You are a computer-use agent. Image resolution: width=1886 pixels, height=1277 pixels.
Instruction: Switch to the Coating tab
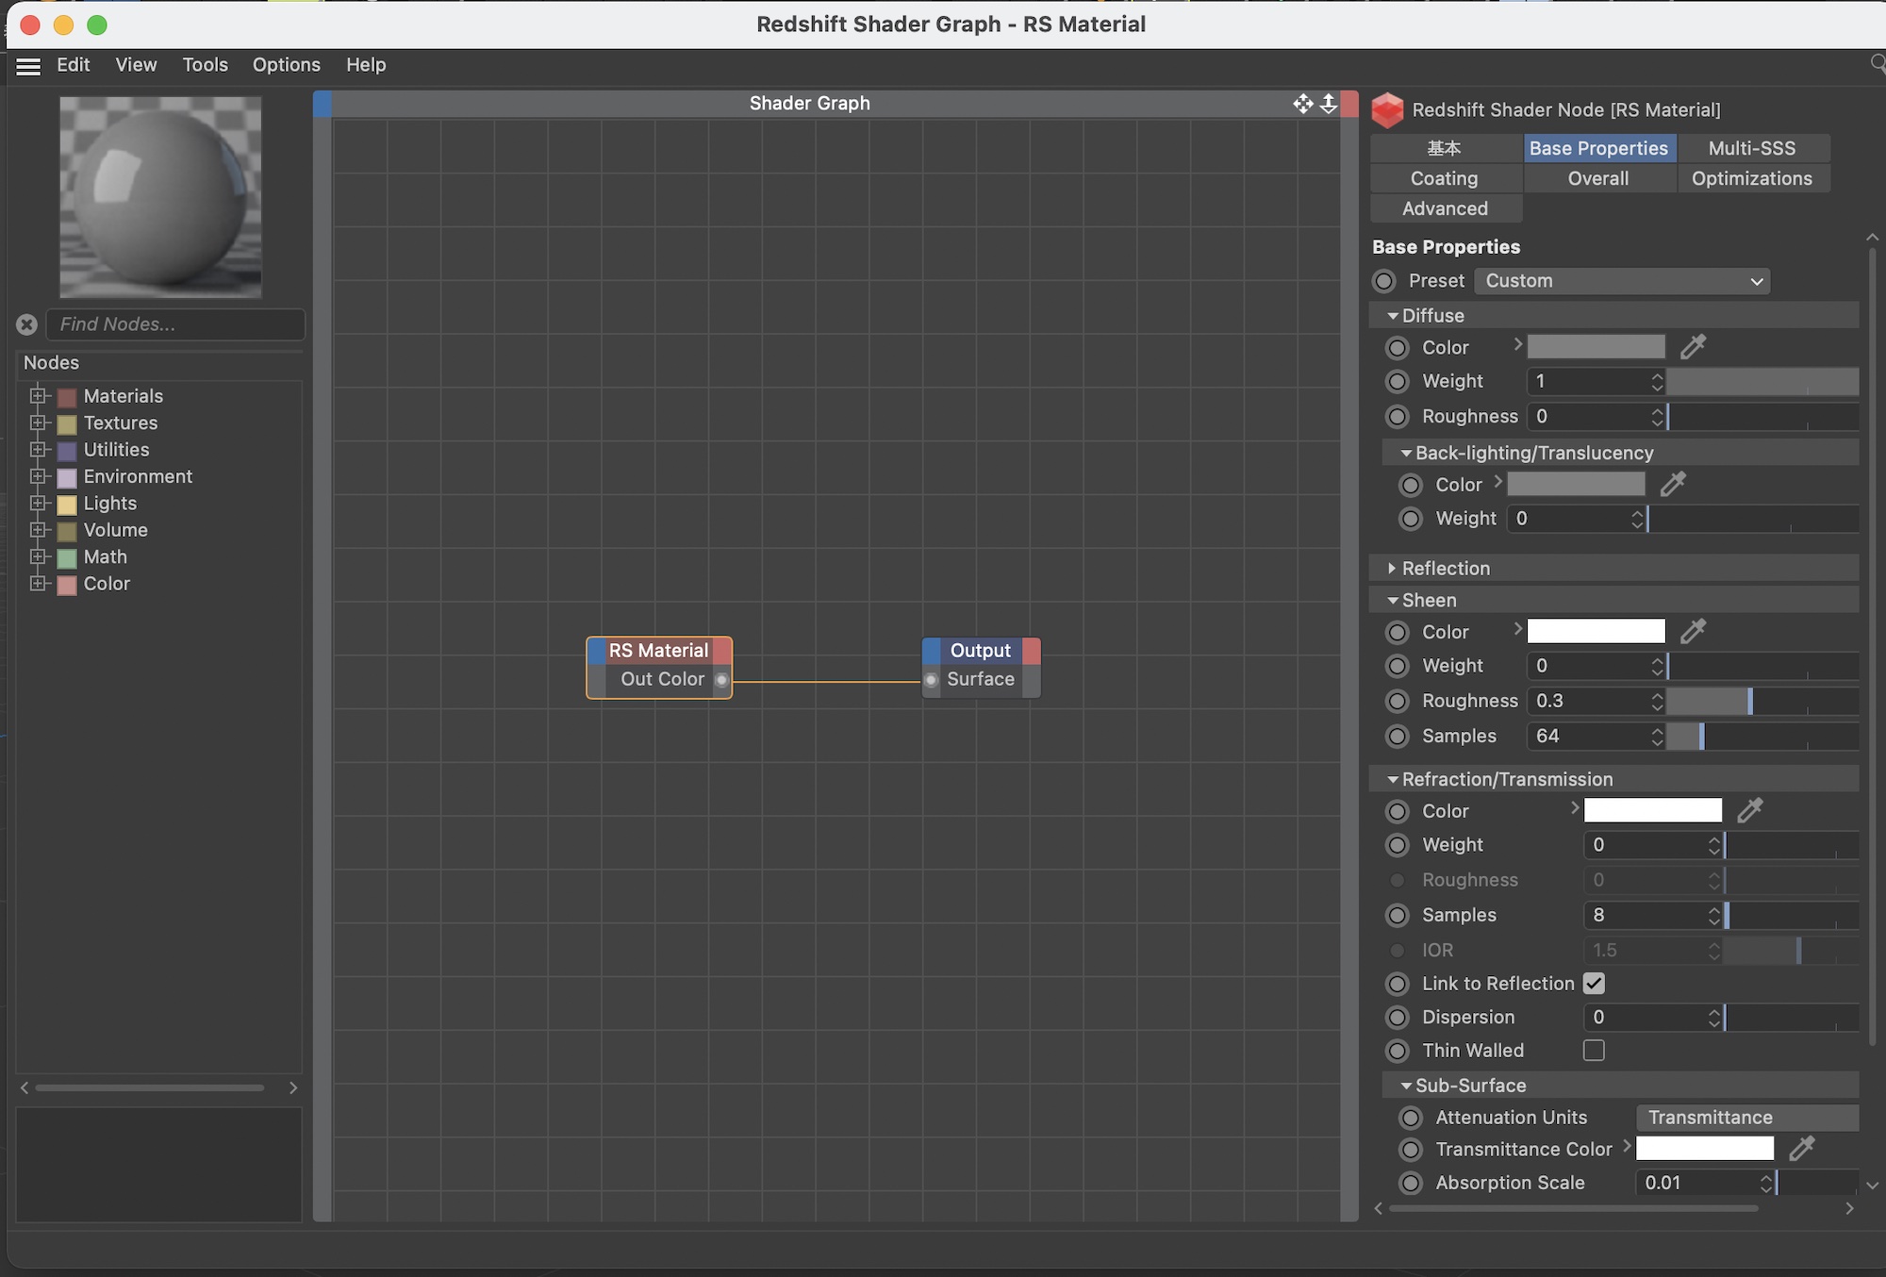[x=1444, y=178]
